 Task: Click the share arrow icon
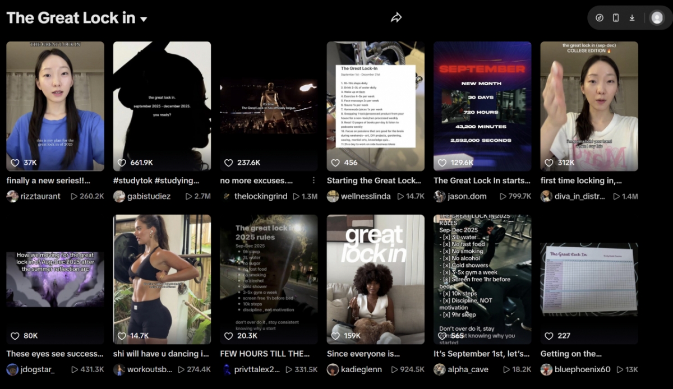point(397,18)
